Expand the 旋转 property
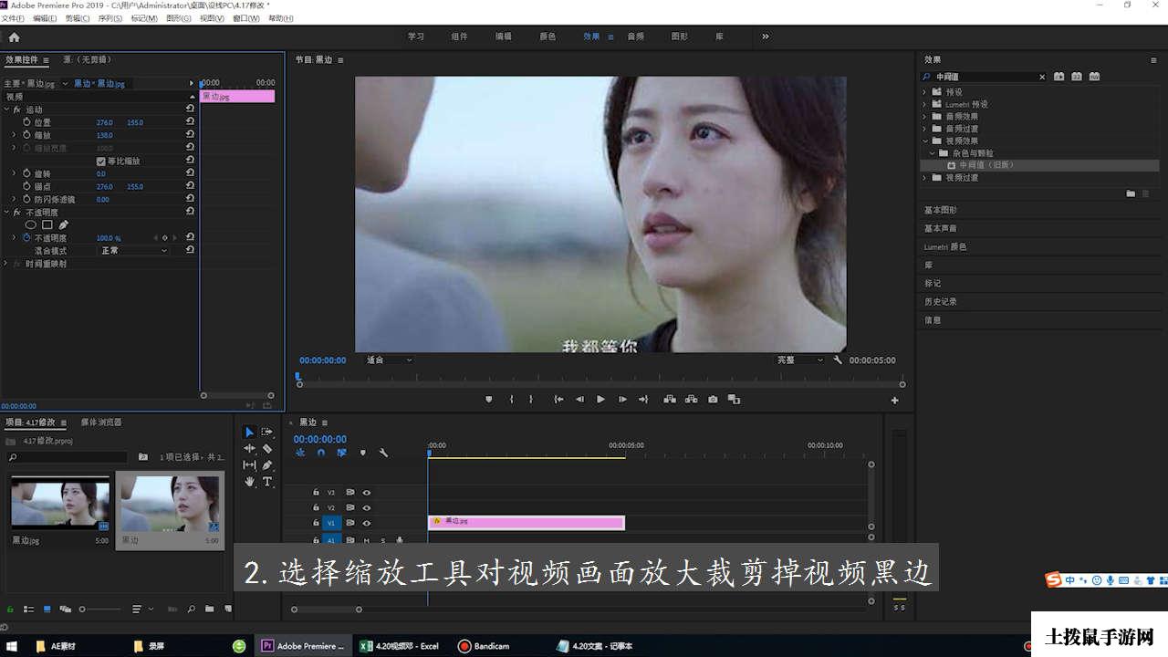 point(14,172)
